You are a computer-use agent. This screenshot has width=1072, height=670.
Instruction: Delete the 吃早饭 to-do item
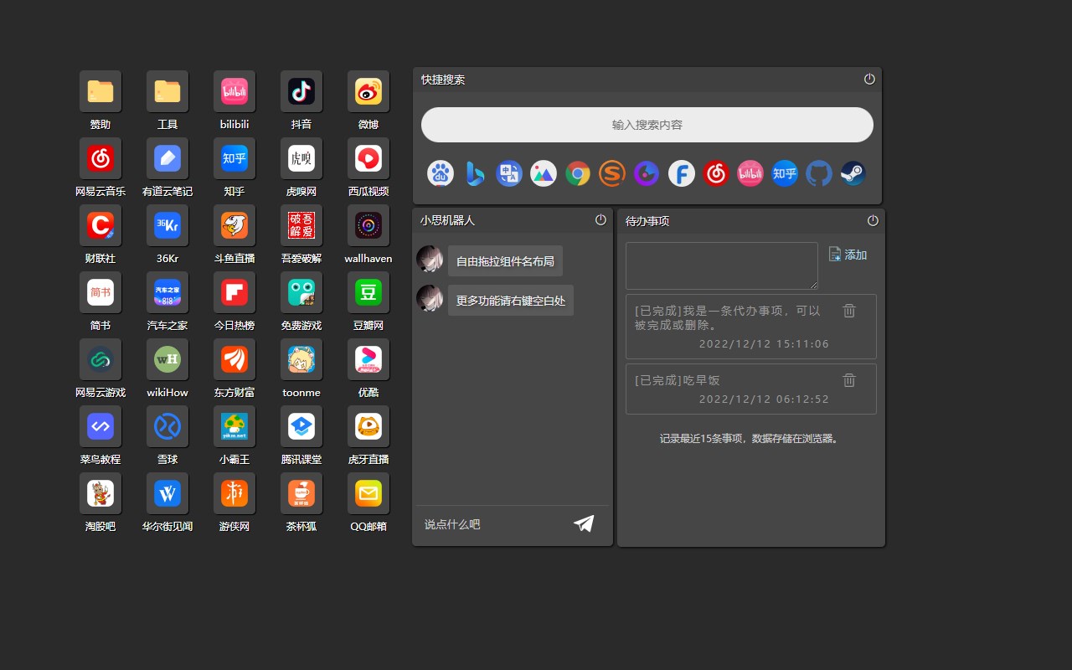[849, 380]
